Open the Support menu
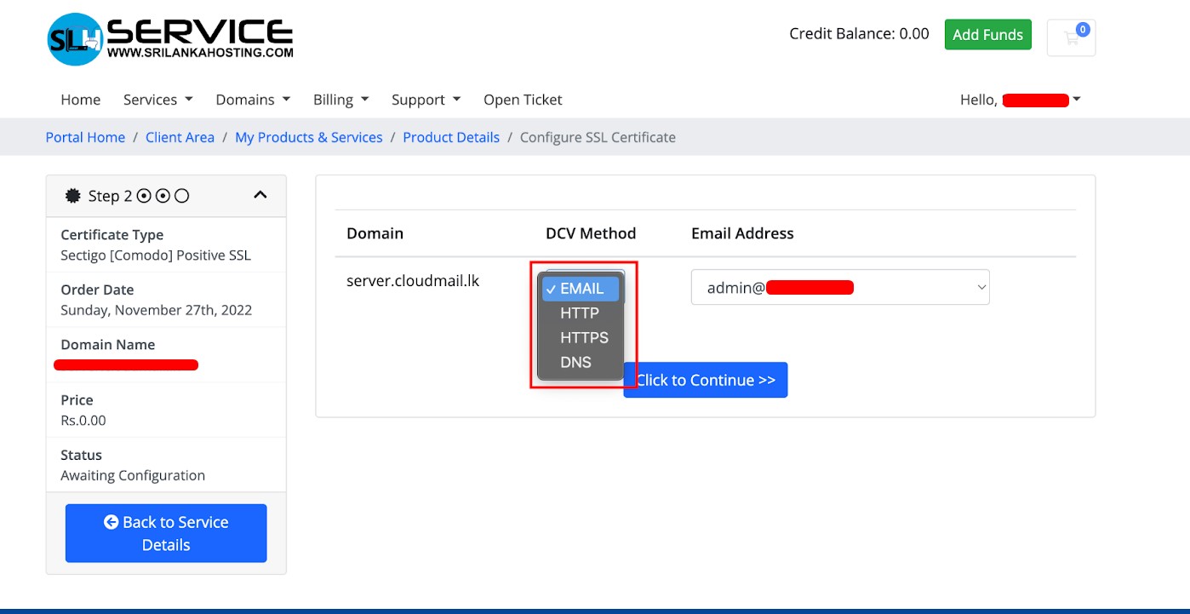The height and width of the screenshot is (614, 1190). [426, 100]
